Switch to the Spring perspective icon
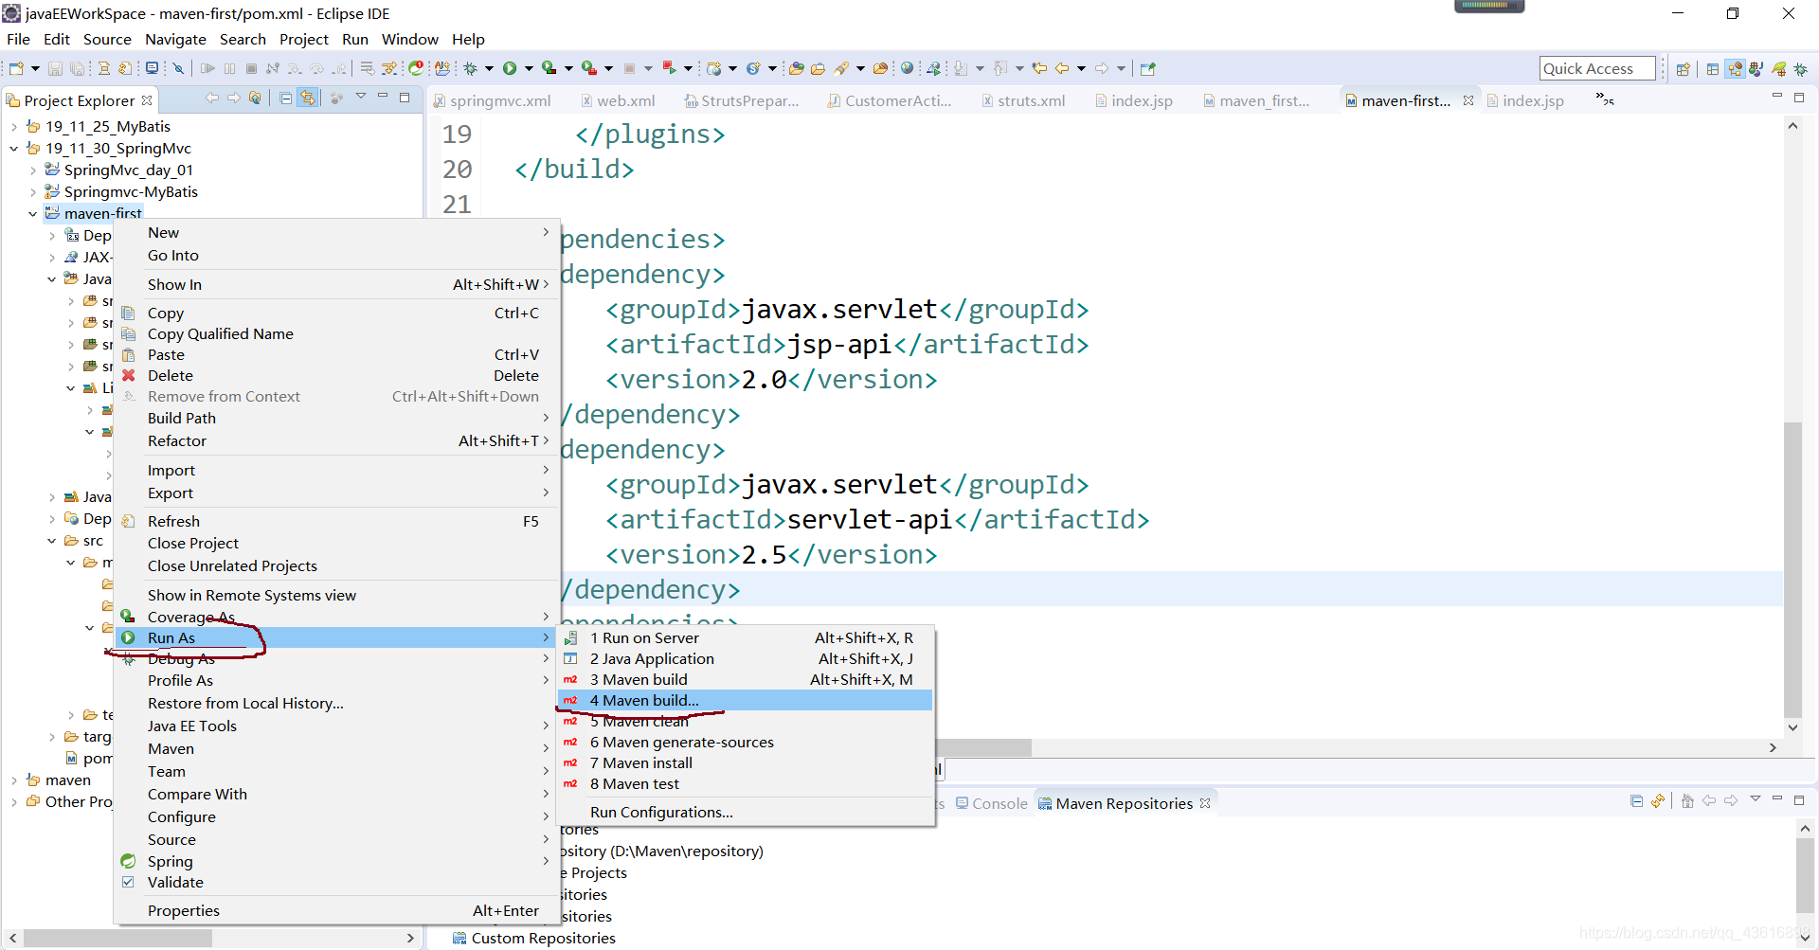Viewport: 1819px width, 950px height. pos(1779,69)
